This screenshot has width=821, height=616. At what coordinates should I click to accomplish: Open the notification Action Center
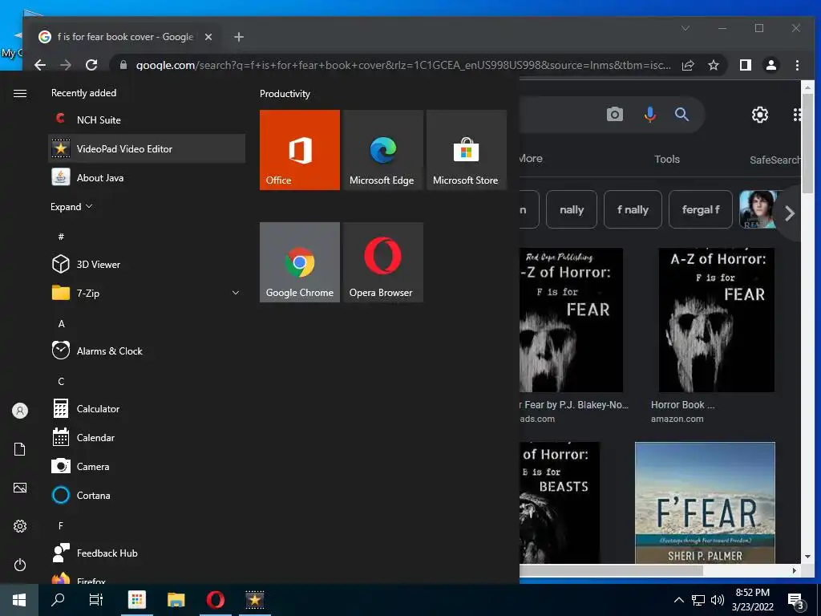(x=796, y=601)
